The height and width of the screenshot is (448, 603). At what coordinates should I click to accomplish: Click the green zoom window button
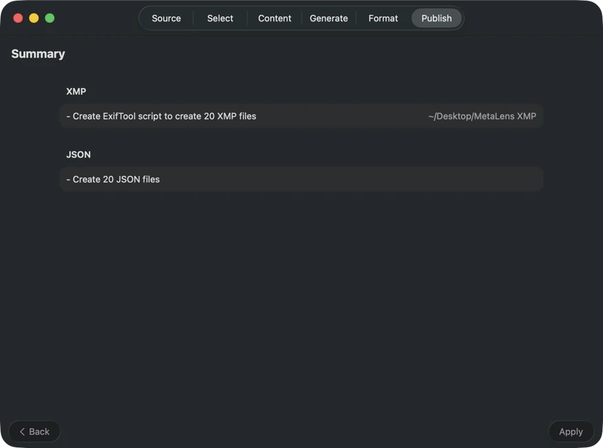(49, 18)
